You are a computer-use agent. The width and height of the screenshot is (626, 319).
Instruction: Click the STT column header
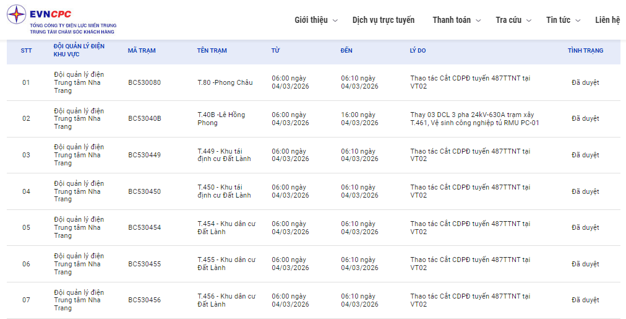(26, 51)
